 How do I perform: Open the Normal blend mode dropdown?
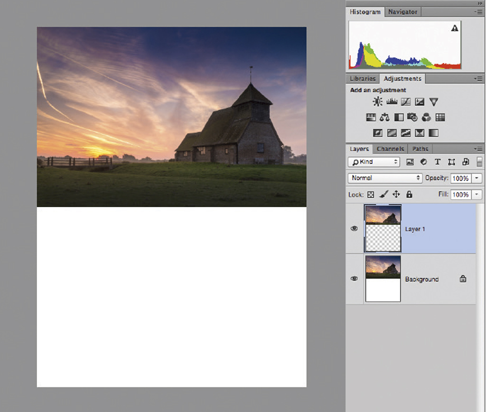[385, 178]
